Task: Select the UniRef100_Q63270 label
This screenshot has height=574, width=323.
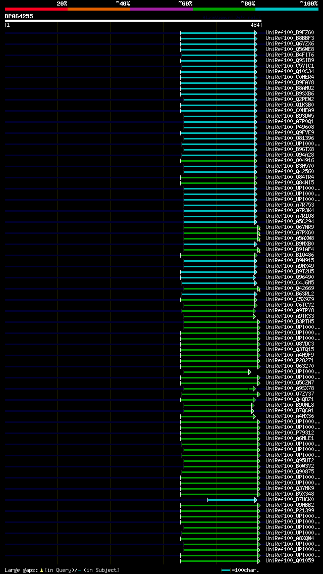Action: [x=290, y=366]
